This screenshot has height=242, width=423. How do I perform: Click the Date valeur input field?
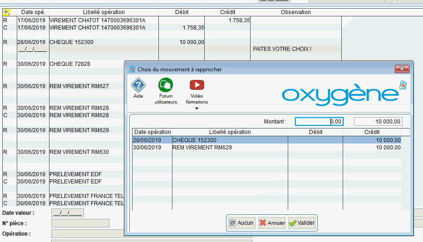coord(67,213)
